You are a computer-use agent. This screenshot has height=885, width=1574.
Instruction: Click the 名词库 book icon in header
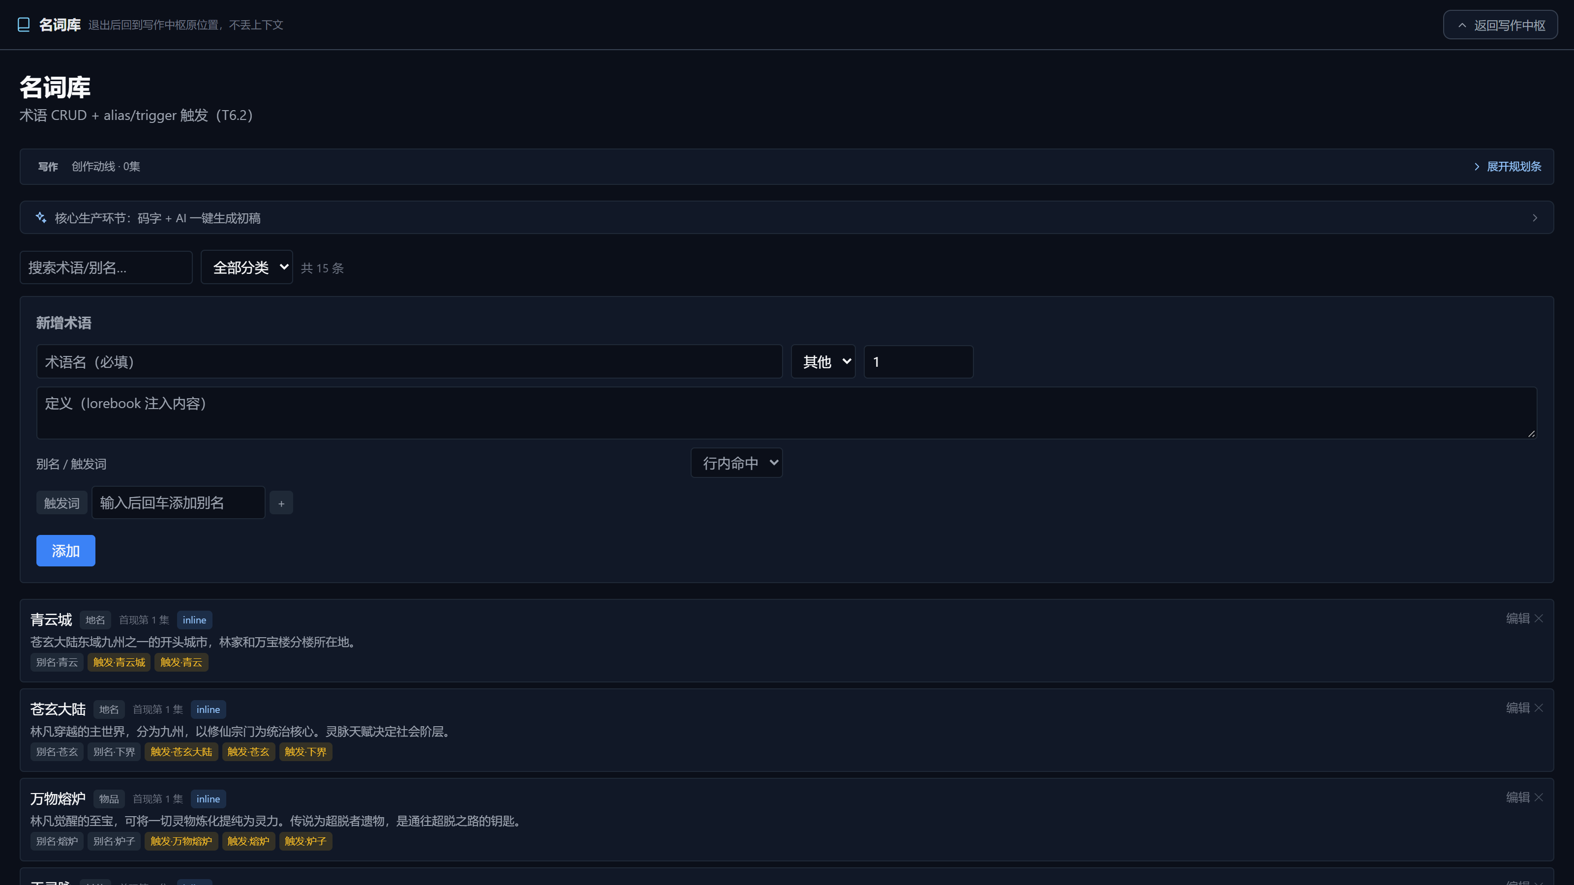coord(24,25)
